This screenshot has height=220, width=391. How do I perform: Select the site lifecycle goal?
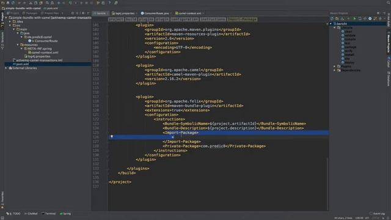(346, 59)
